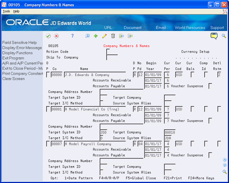Click the title bar application icon
Viewport: 229px width, 183px height.
click(4, 5)
